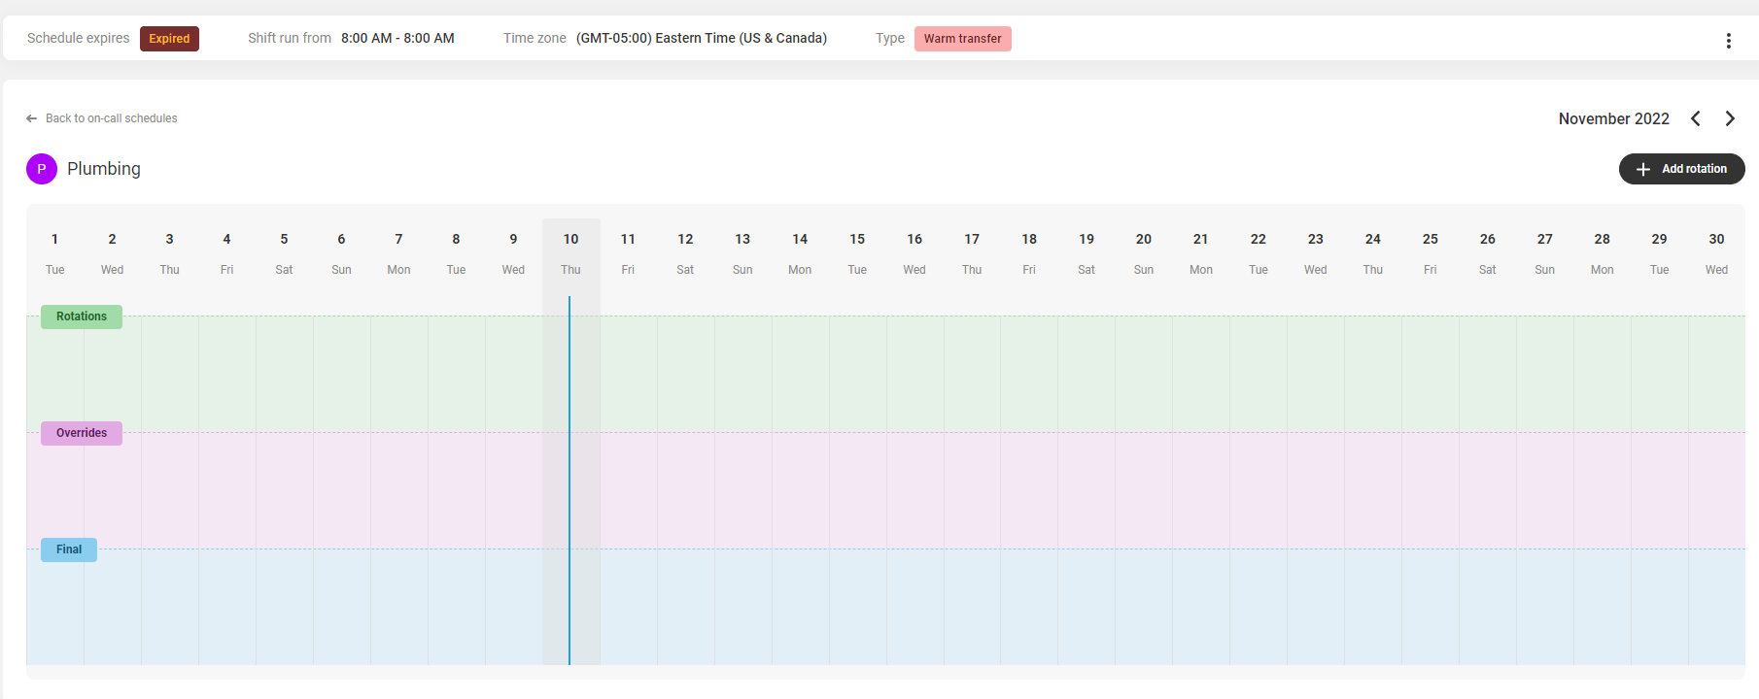
Task: Select day 27 Sun column header
Action: [1546, 253]
